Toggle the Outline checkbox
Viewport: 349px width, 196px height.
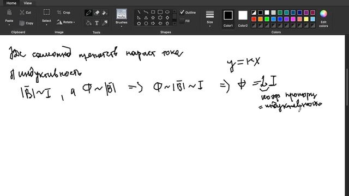coord(182,12)
